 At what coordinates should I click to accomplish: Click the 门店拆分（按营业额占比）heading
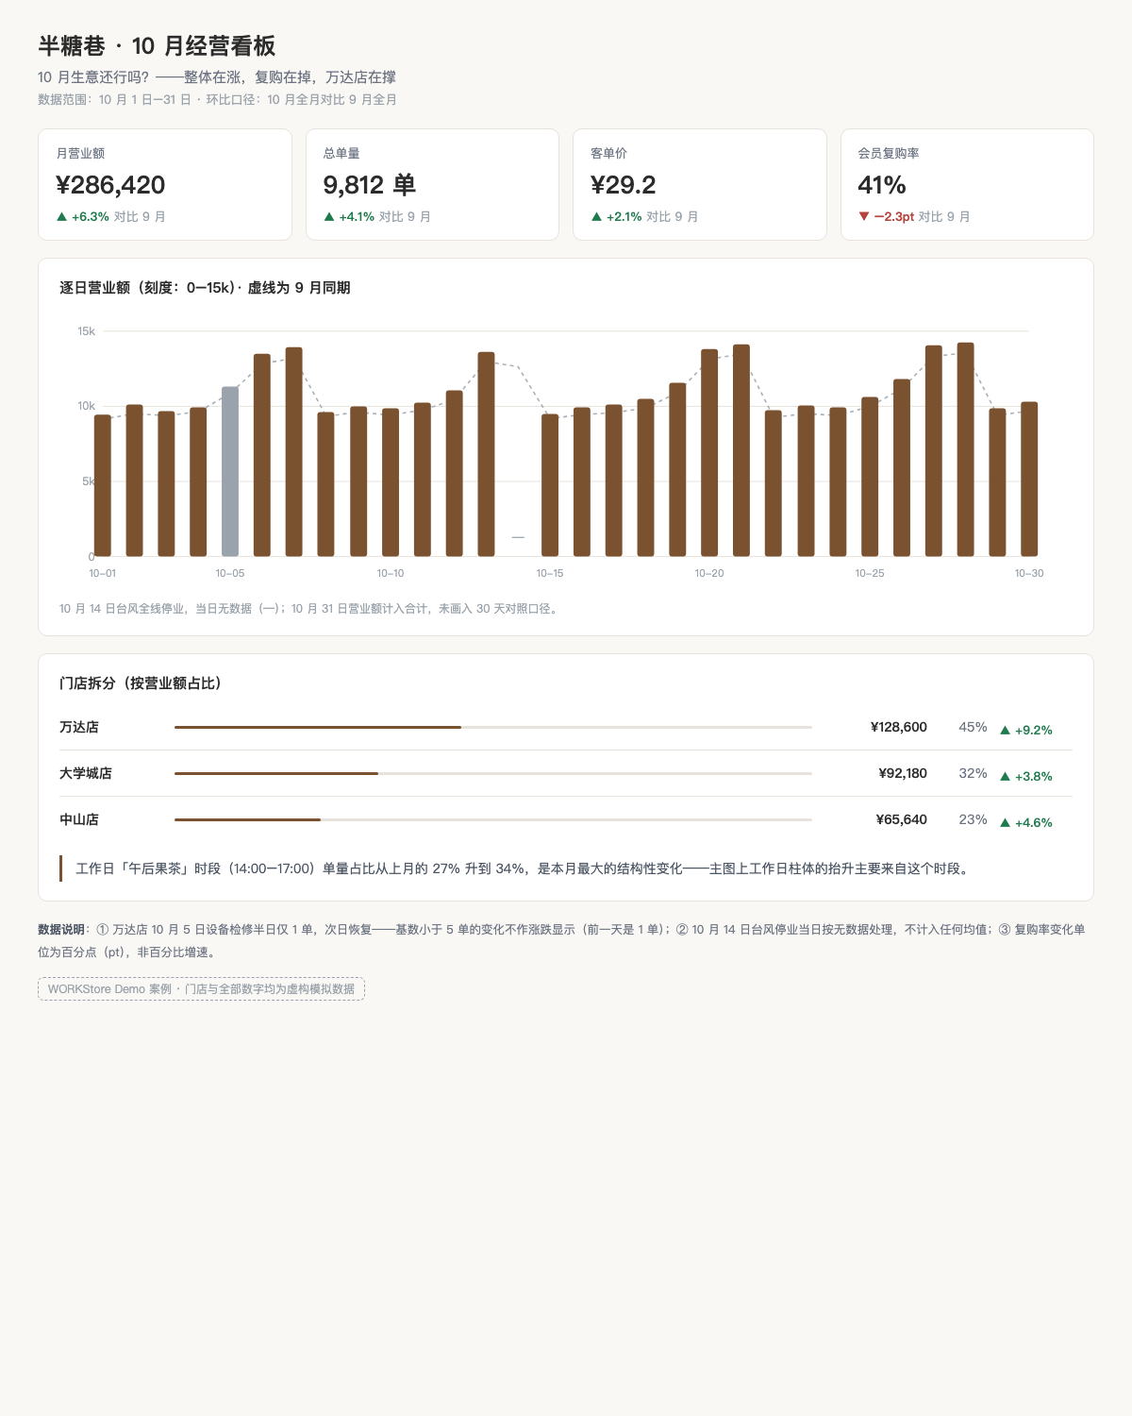141,683
